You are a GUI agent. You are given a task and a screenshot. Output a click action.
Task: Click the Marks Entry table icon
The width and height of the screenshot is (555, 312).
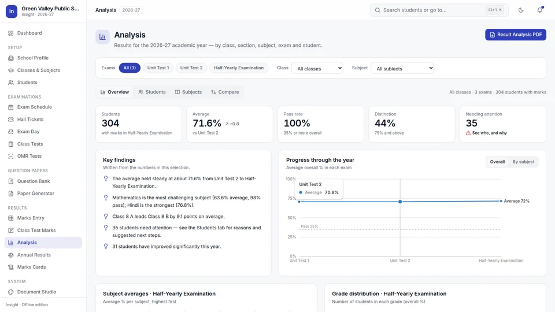click(x=10, y=218)
